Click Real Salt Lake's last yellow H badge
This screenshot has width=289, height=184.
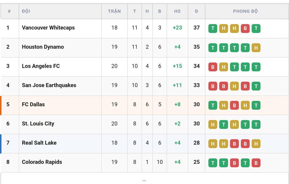pyautogui.click(x=256, y=144)
